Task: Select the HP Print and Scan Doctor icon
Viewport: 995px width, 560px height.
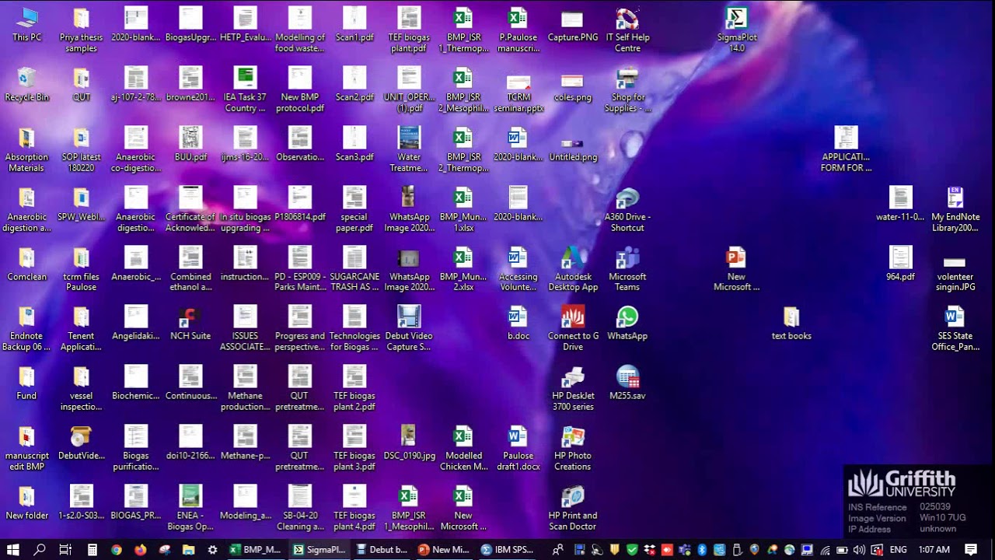Action: point(573,508)
